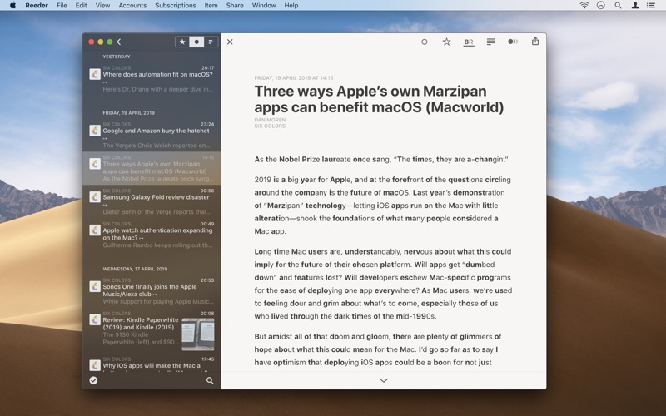Image resolution: width=666 pixels, height=416 pixels.
Task: Toggle article read/unread circle
Action: click(424, 42)
